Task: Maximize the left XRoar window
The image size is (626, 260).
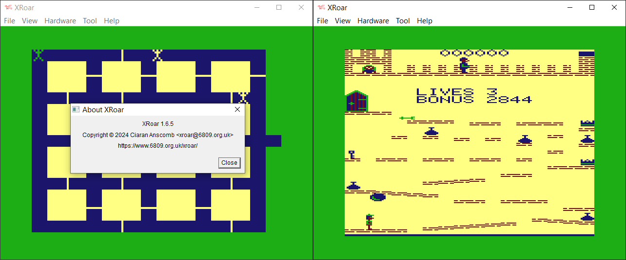Action: click(279, 7)
